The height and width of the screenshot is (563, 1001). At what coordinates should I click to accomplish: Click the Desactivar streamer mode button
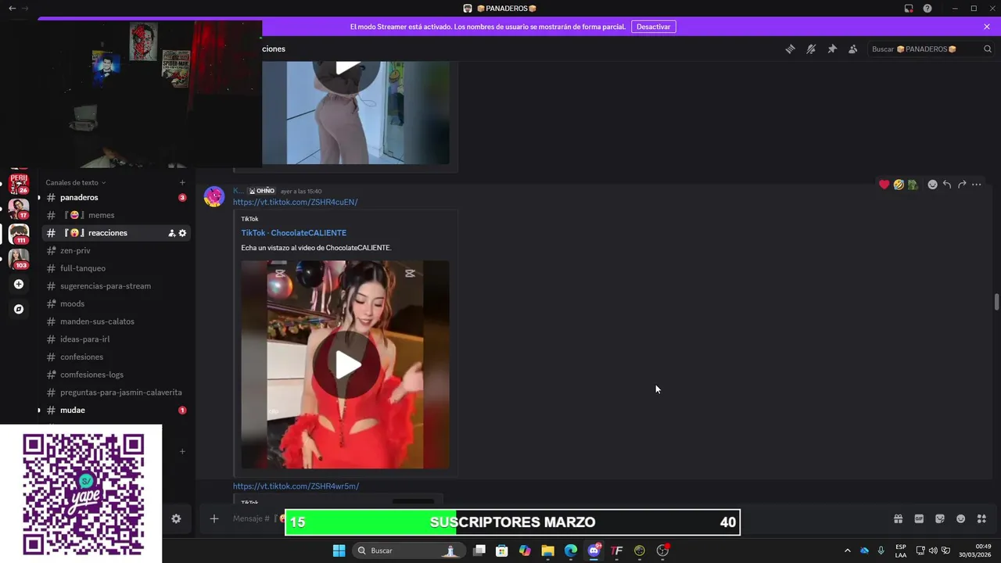[x=653, y=27]
